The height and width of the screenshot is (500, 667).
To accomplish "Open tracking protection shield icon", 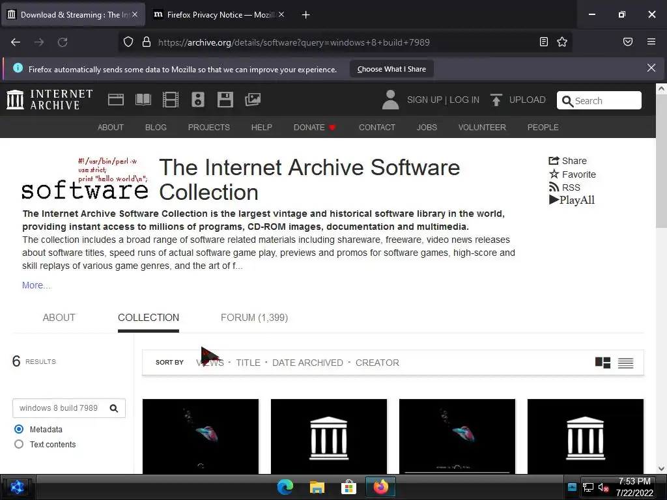I will [128, 42].
